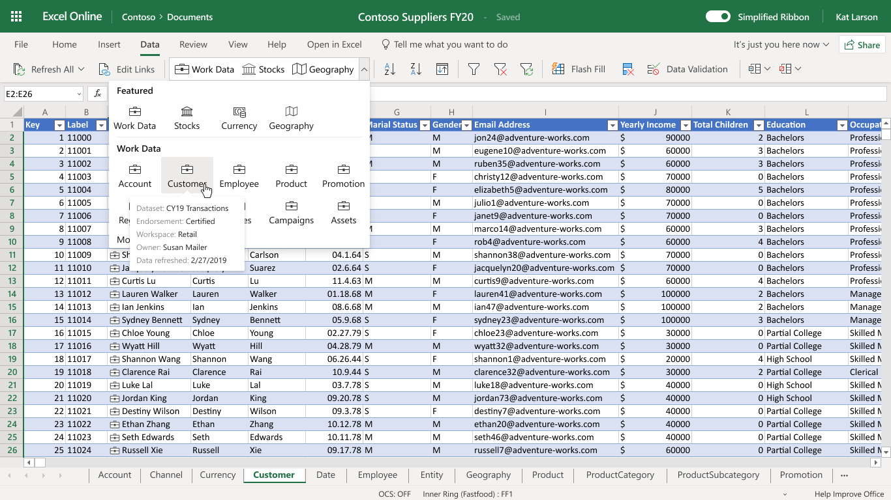
Task: Select Employee work data type
Action: pyautogui.click(x=239, y=176)
